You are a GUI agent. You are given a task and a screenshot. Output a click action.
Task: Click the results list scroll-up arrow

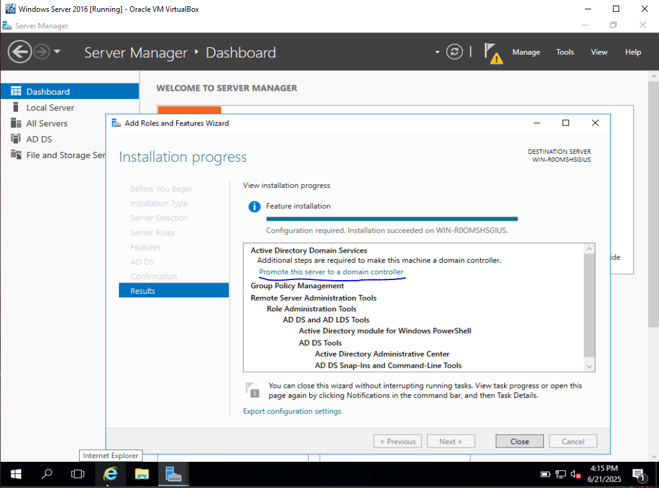[x=589, y=249]
